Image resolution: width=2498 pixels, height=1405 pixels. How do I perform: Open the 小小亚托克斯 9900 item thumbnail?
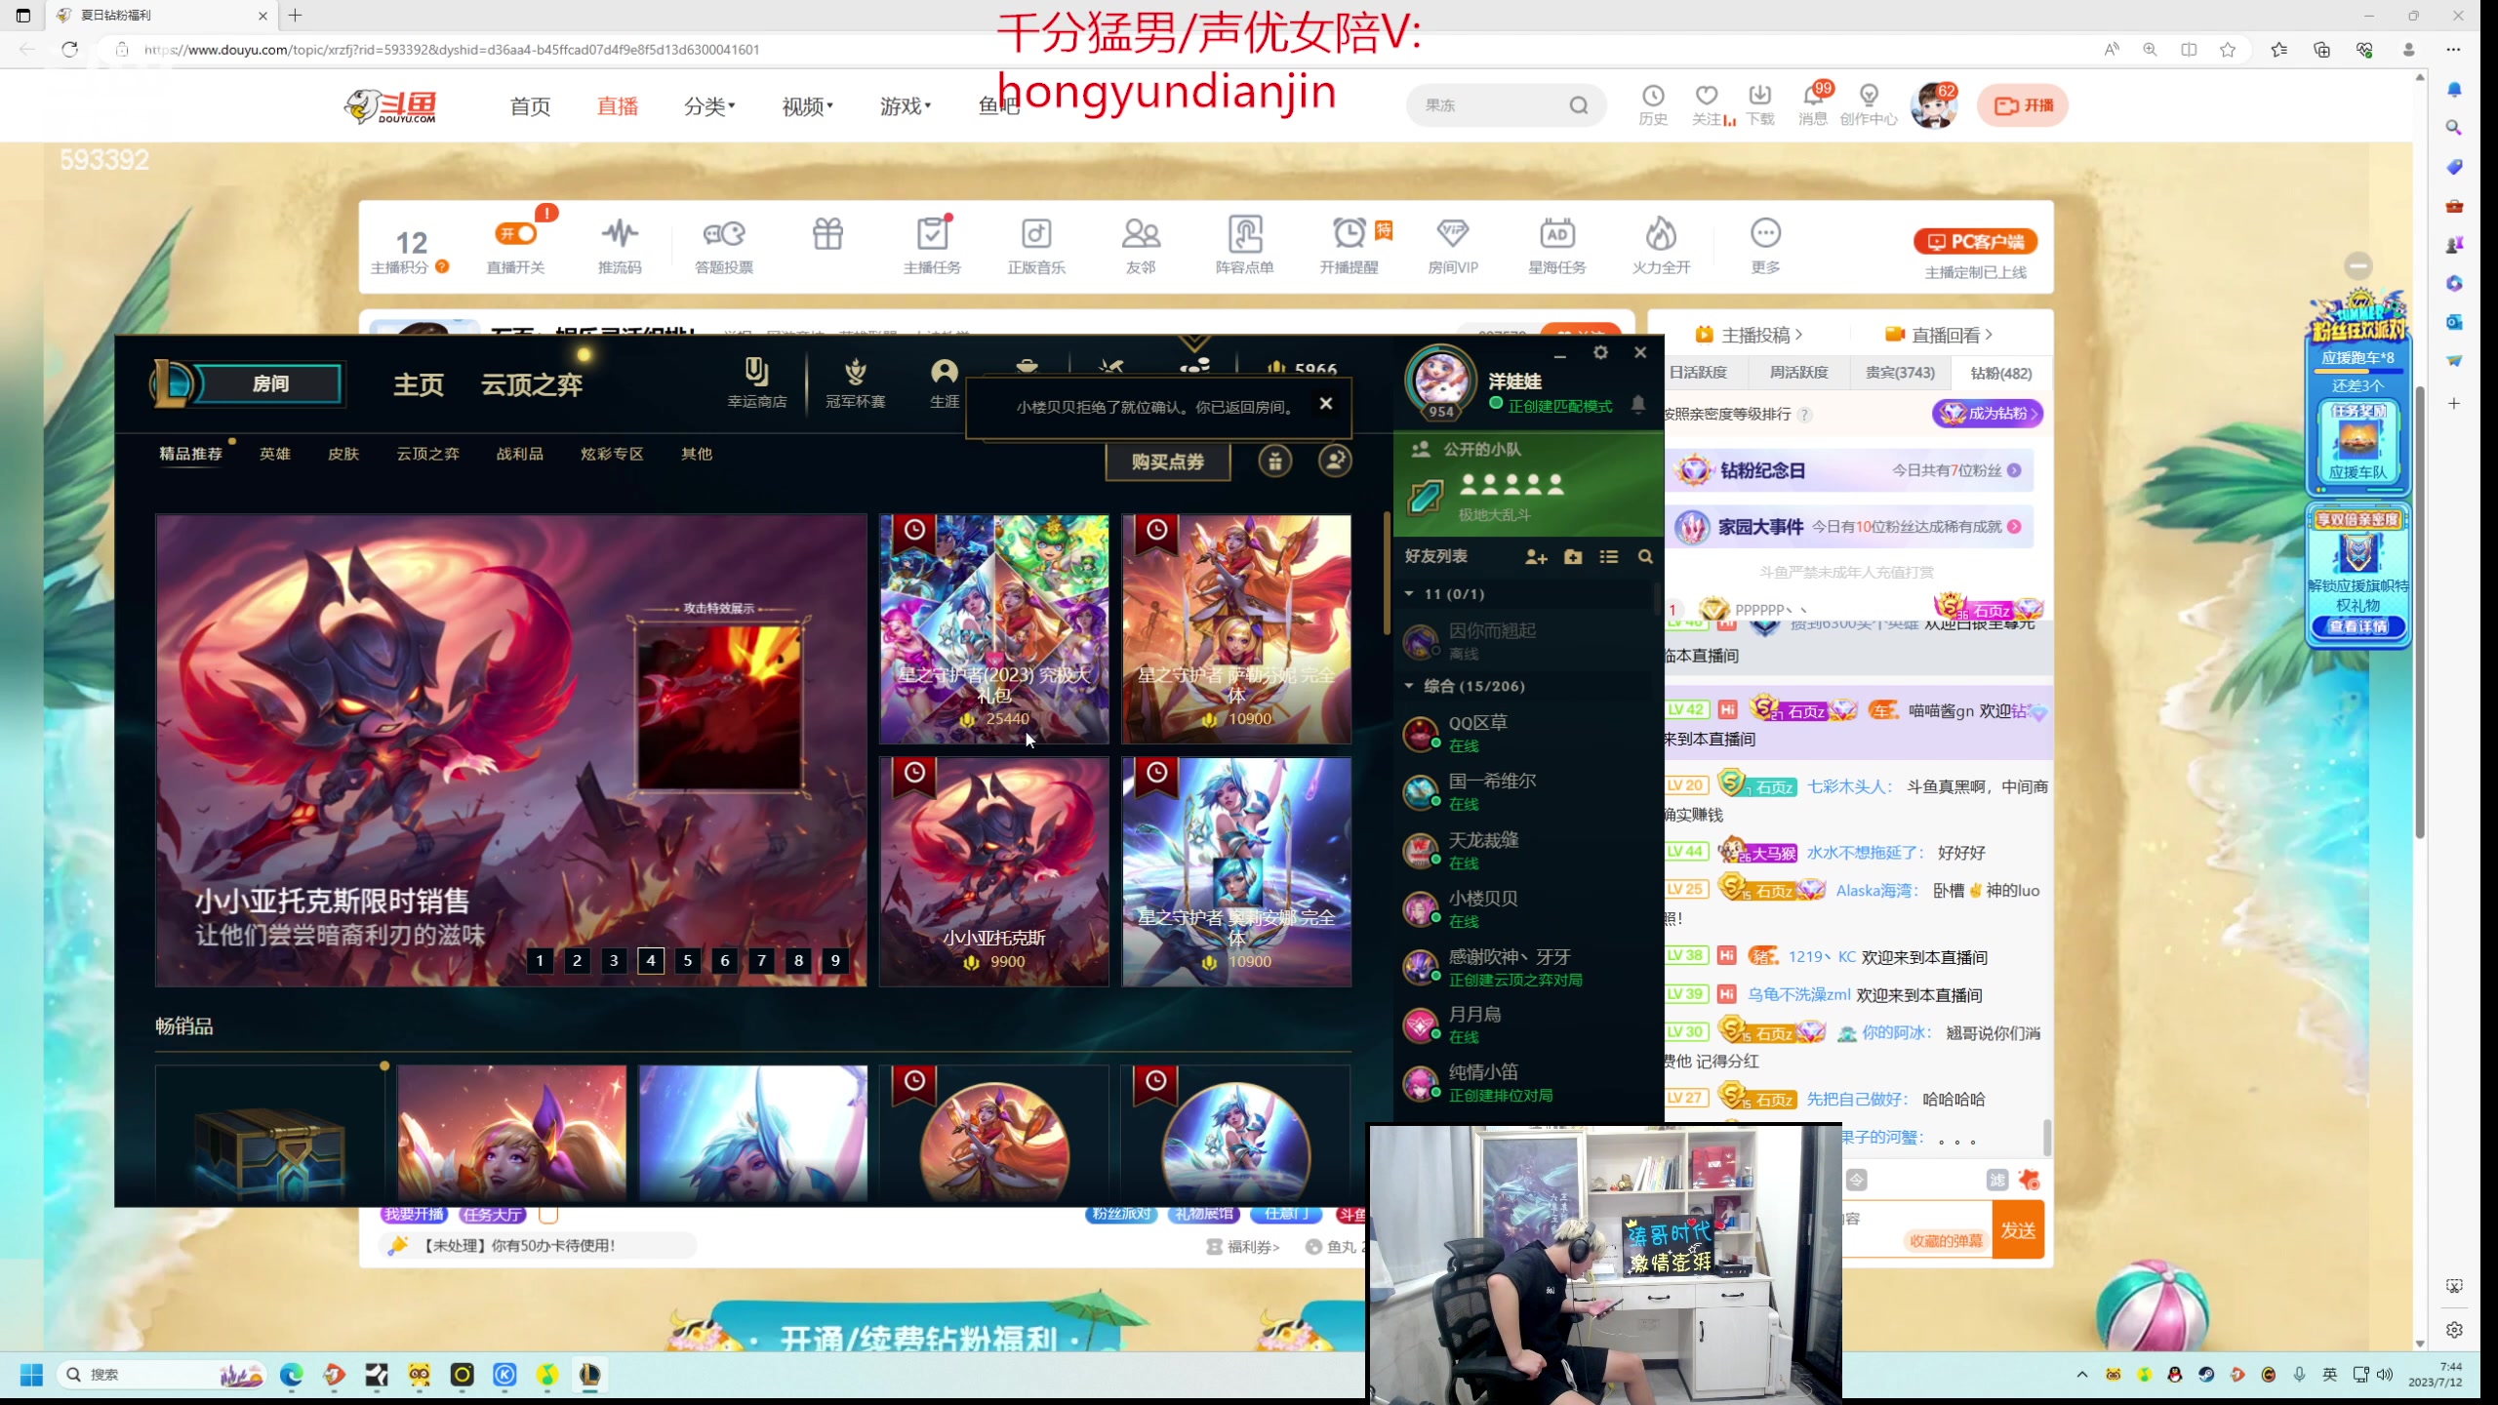tap(994, 871)
